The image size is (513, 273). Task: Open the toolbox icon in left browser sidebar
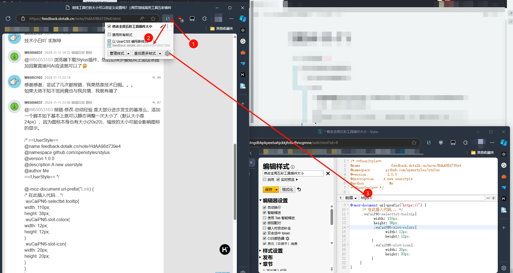243,52
